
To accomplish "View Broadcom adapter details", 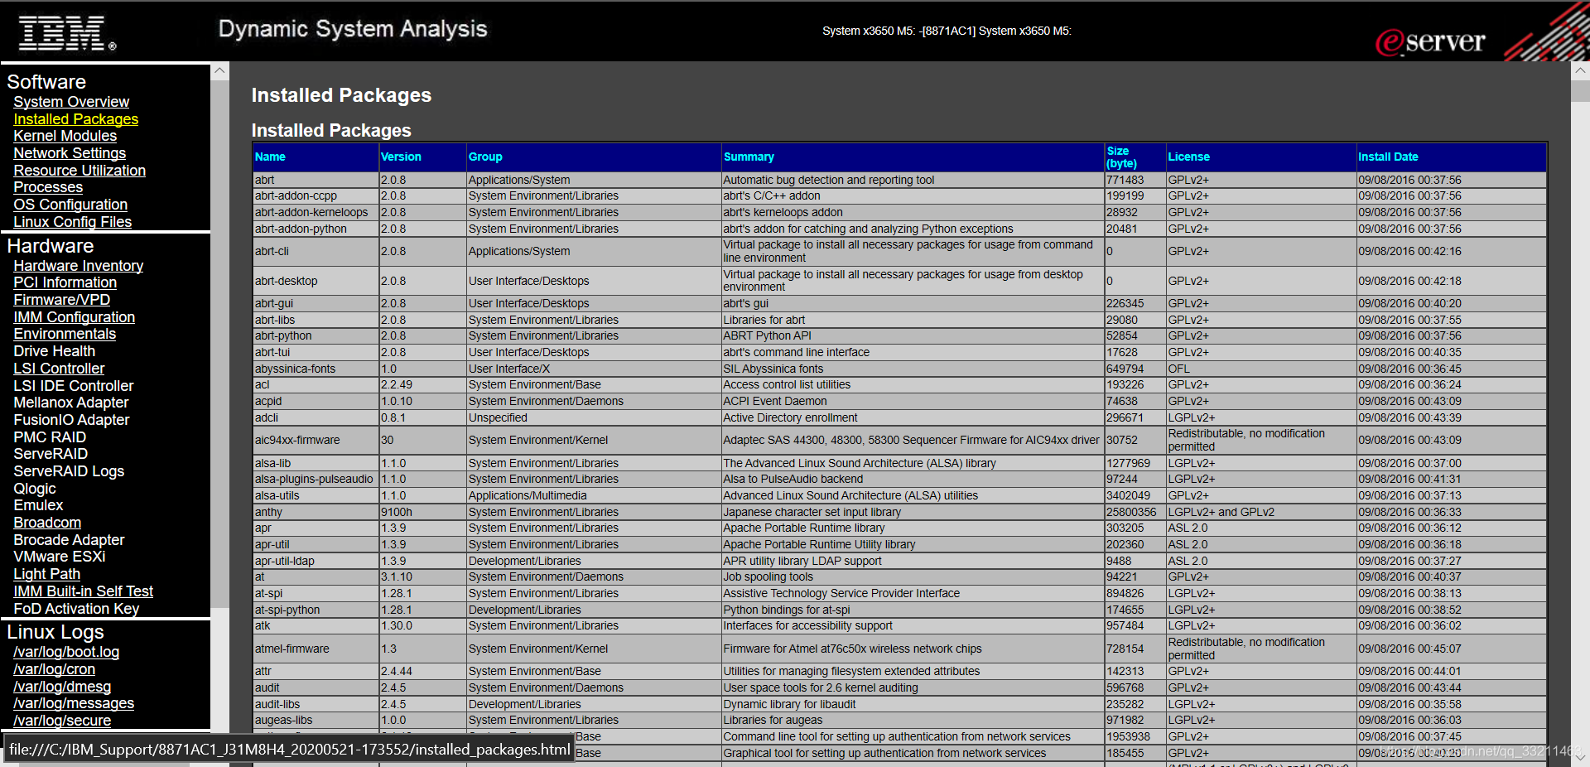I will pyautogui.click(x=46, y=523).
